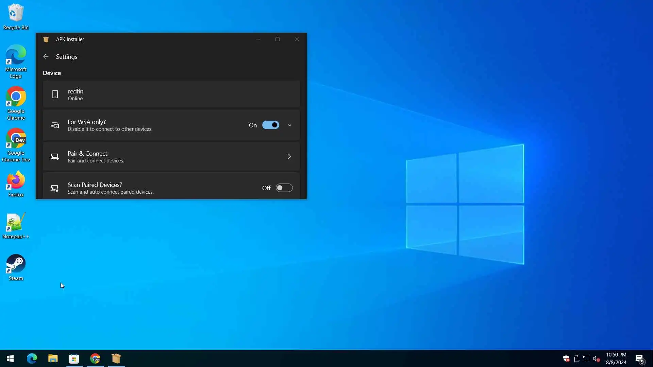Click the Pair & Connect device icon
This screenshot has width=653, height=367.
point(54,157)
